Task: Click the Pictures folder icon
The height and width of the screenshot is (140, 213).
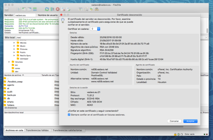Action: pyautogui.click(x=18, y=49)
